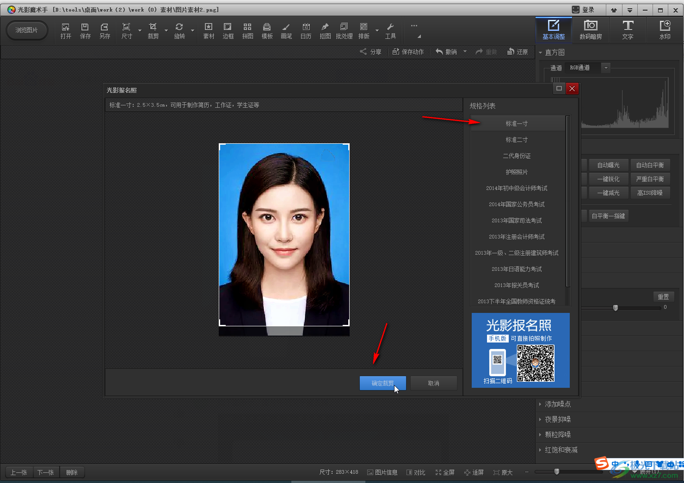Select 护照照片 in spec list
Screen dimensions: 684x483
517,172
